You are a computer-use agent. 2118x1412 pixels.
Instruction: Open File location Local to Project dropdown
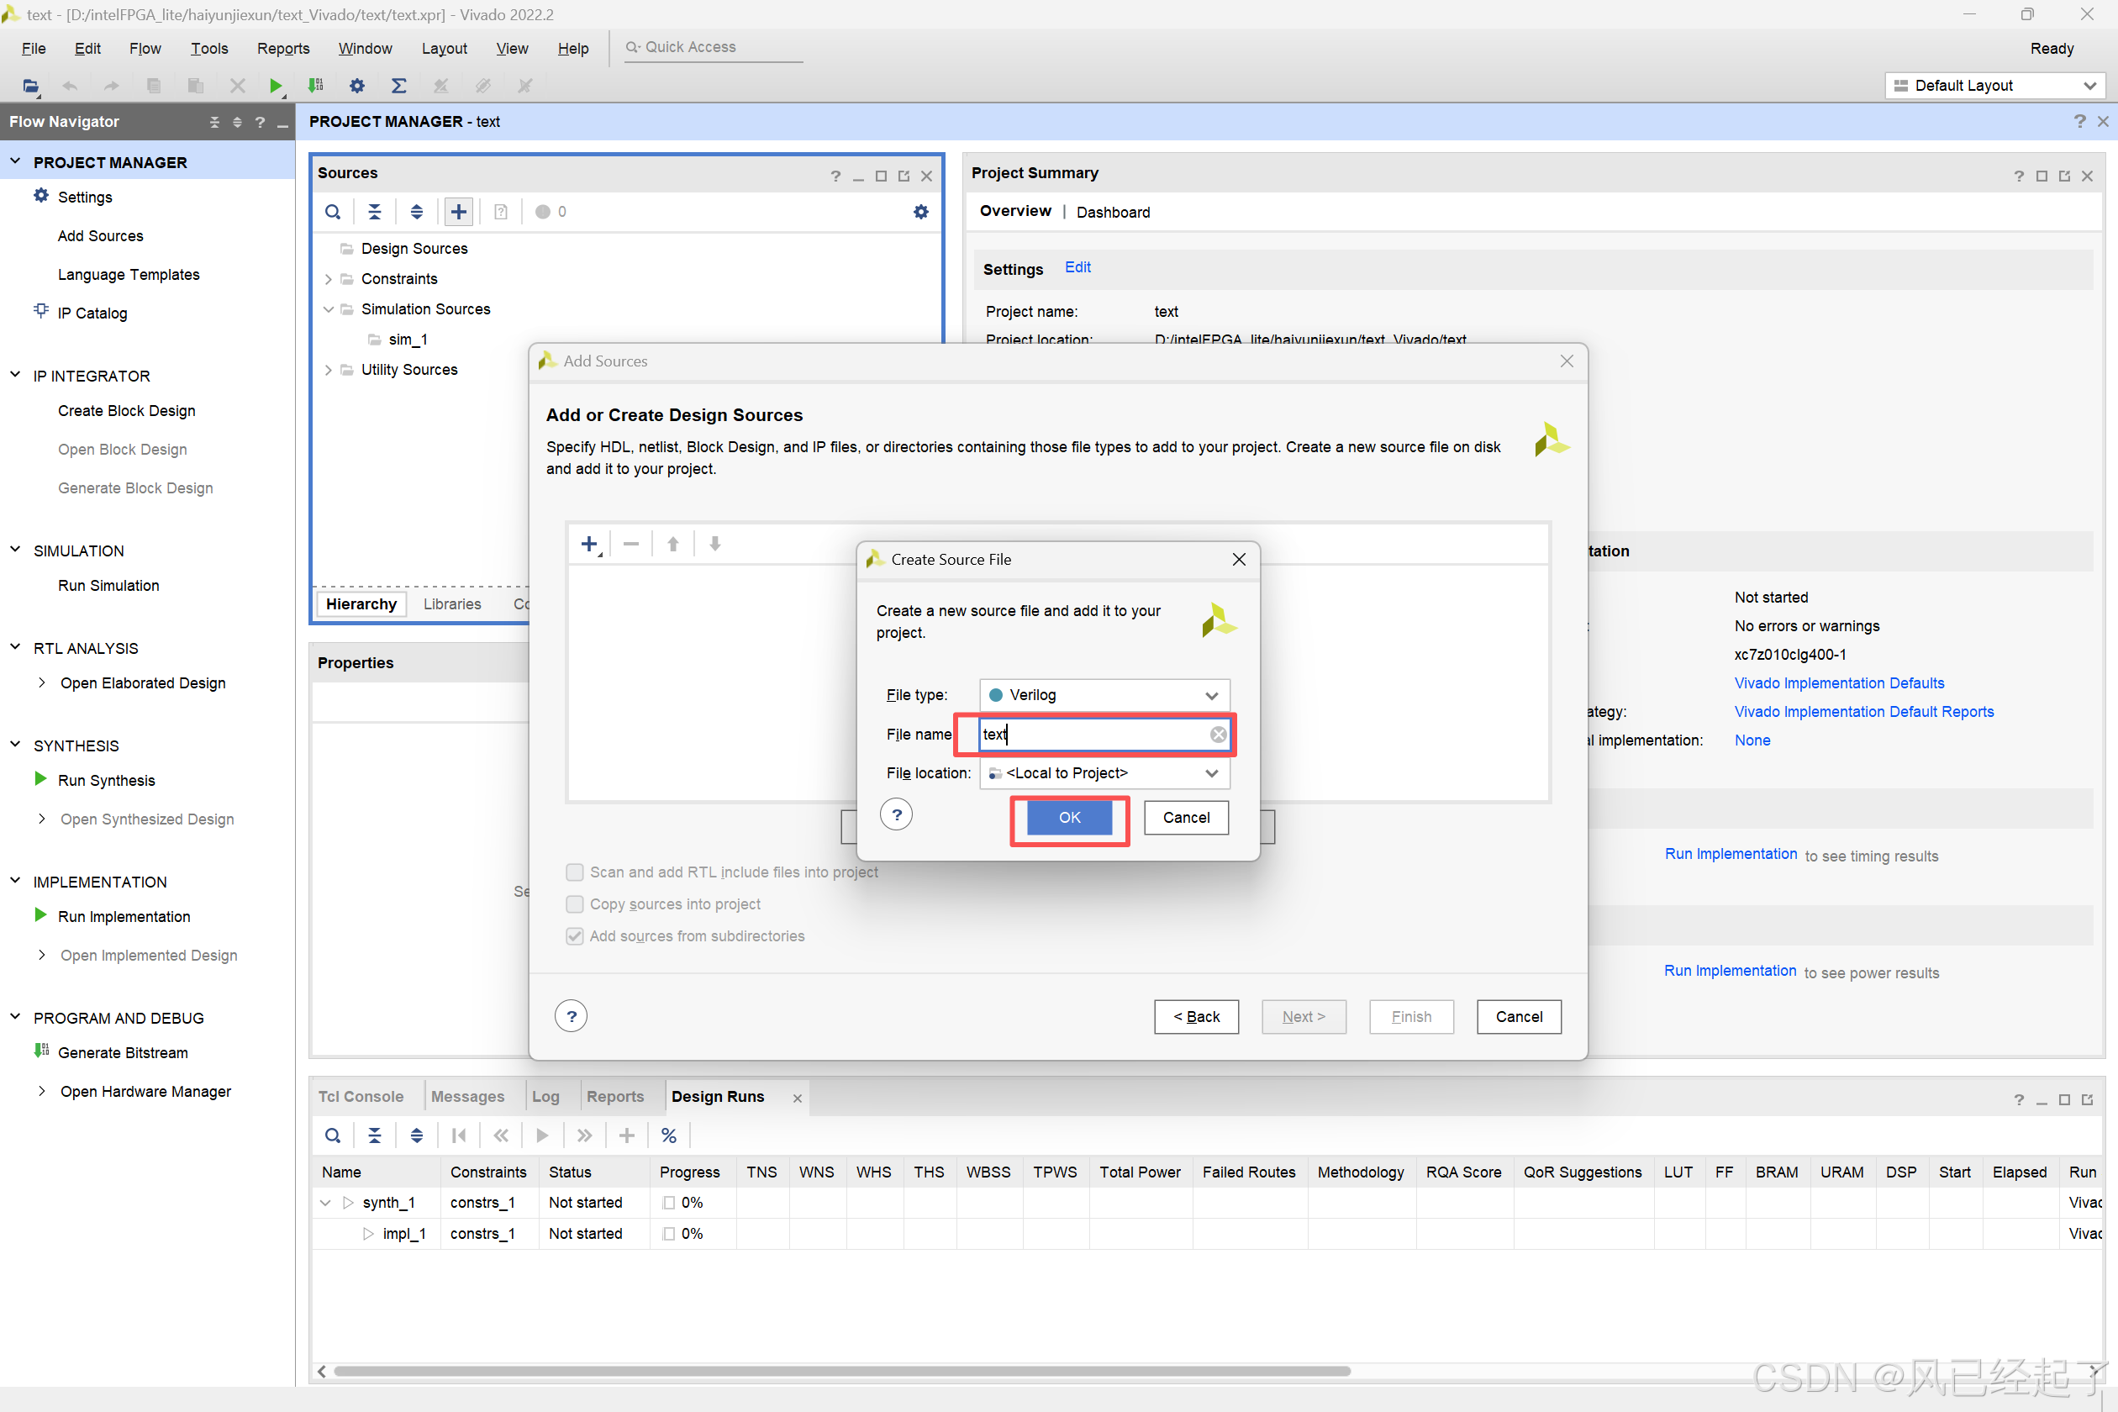[x=1105, y=772]
